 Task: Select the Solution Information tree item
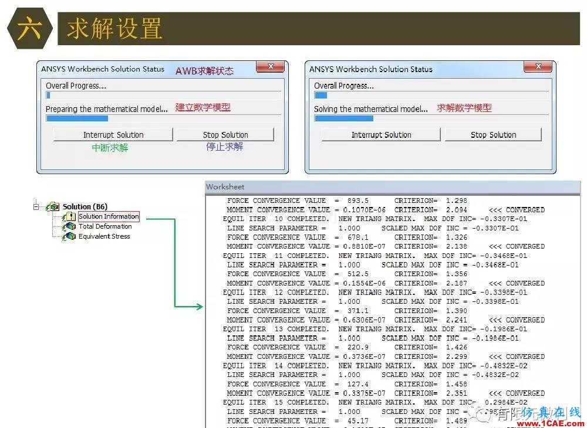click(109, 216)
